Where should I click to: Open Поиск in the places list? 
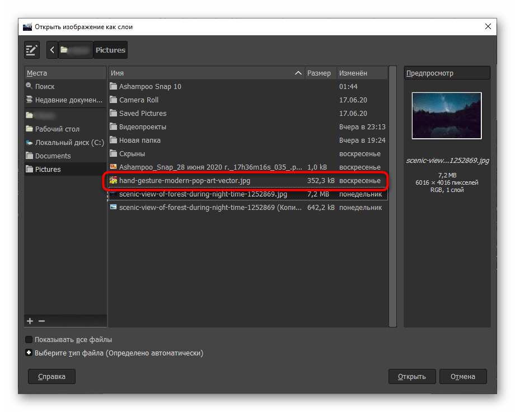(65, 86)
